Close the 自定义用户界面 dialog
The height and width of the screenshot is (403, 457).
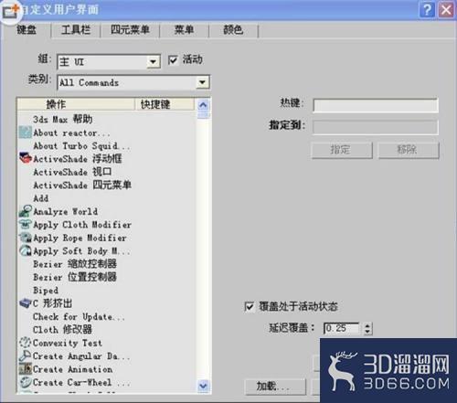click(446, 10)
